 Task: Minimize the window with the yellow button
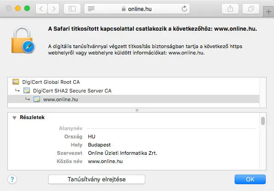(18, 8)
